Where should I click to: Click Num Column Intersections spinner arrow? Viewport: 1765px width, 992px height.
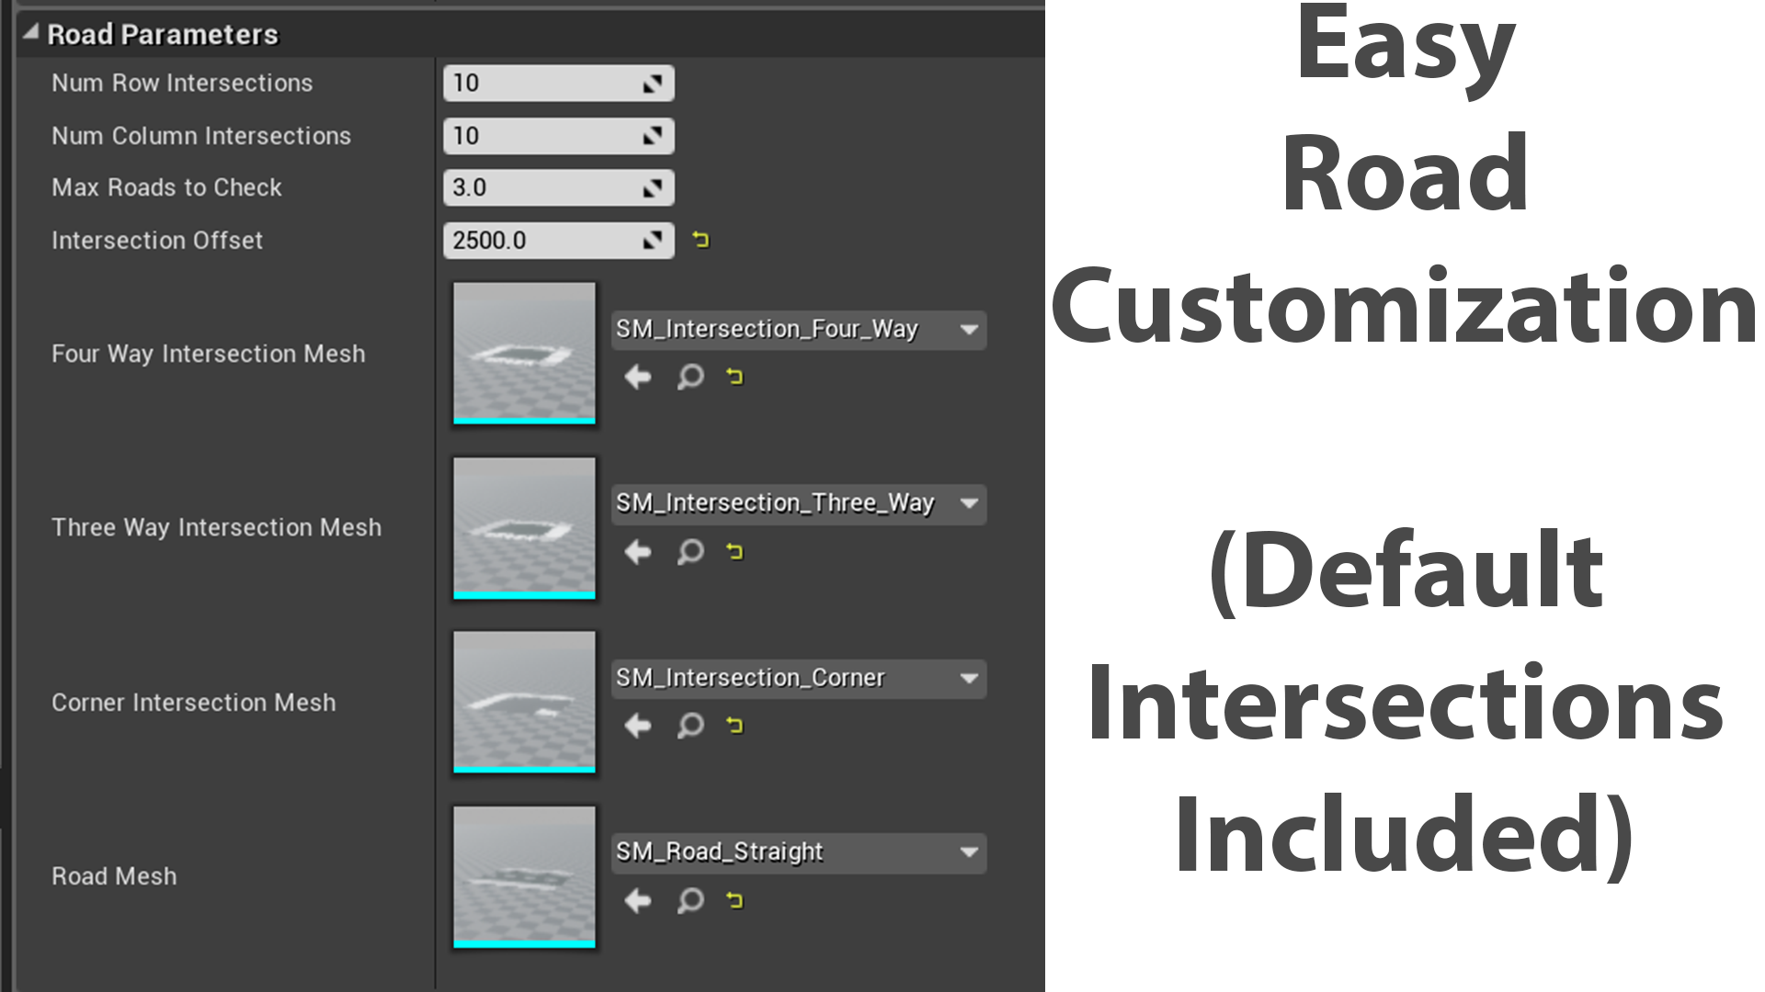(653, 136)
